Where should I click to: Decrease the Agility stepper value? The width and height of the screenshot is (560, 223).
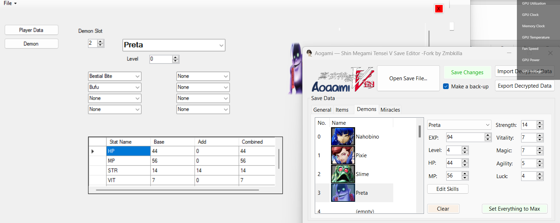tap(540, 165)
